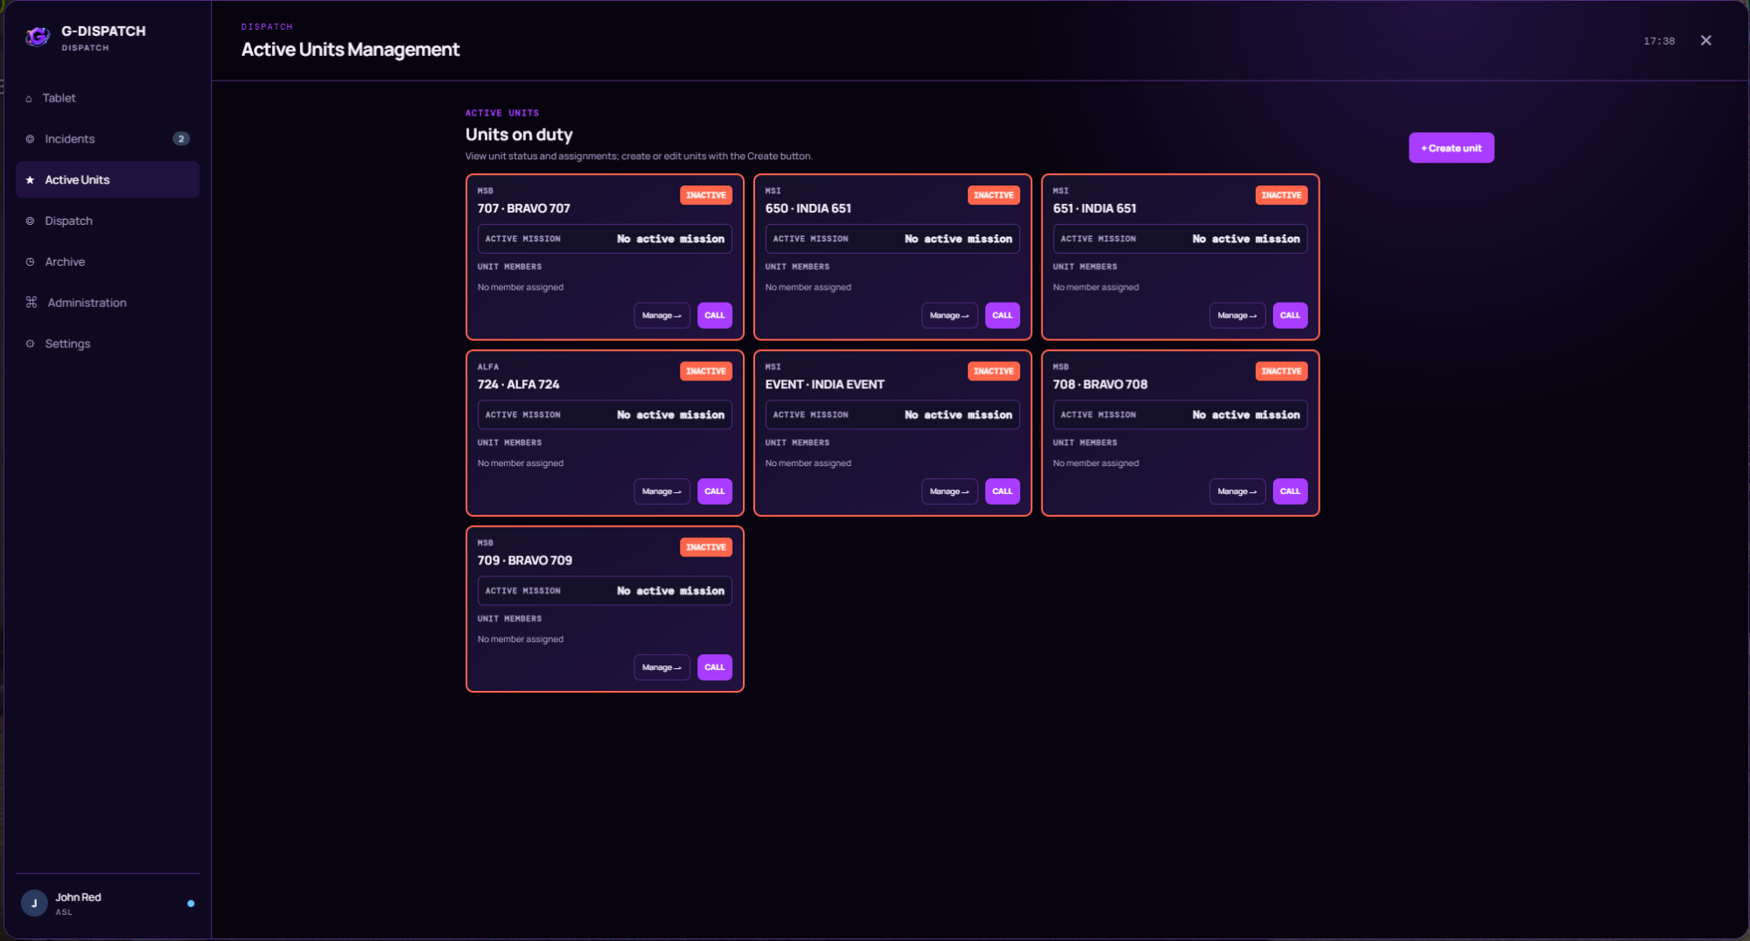1750x941 pixels.
Task: Click the Dispatch sidebar icon
Action: (30, 221)
